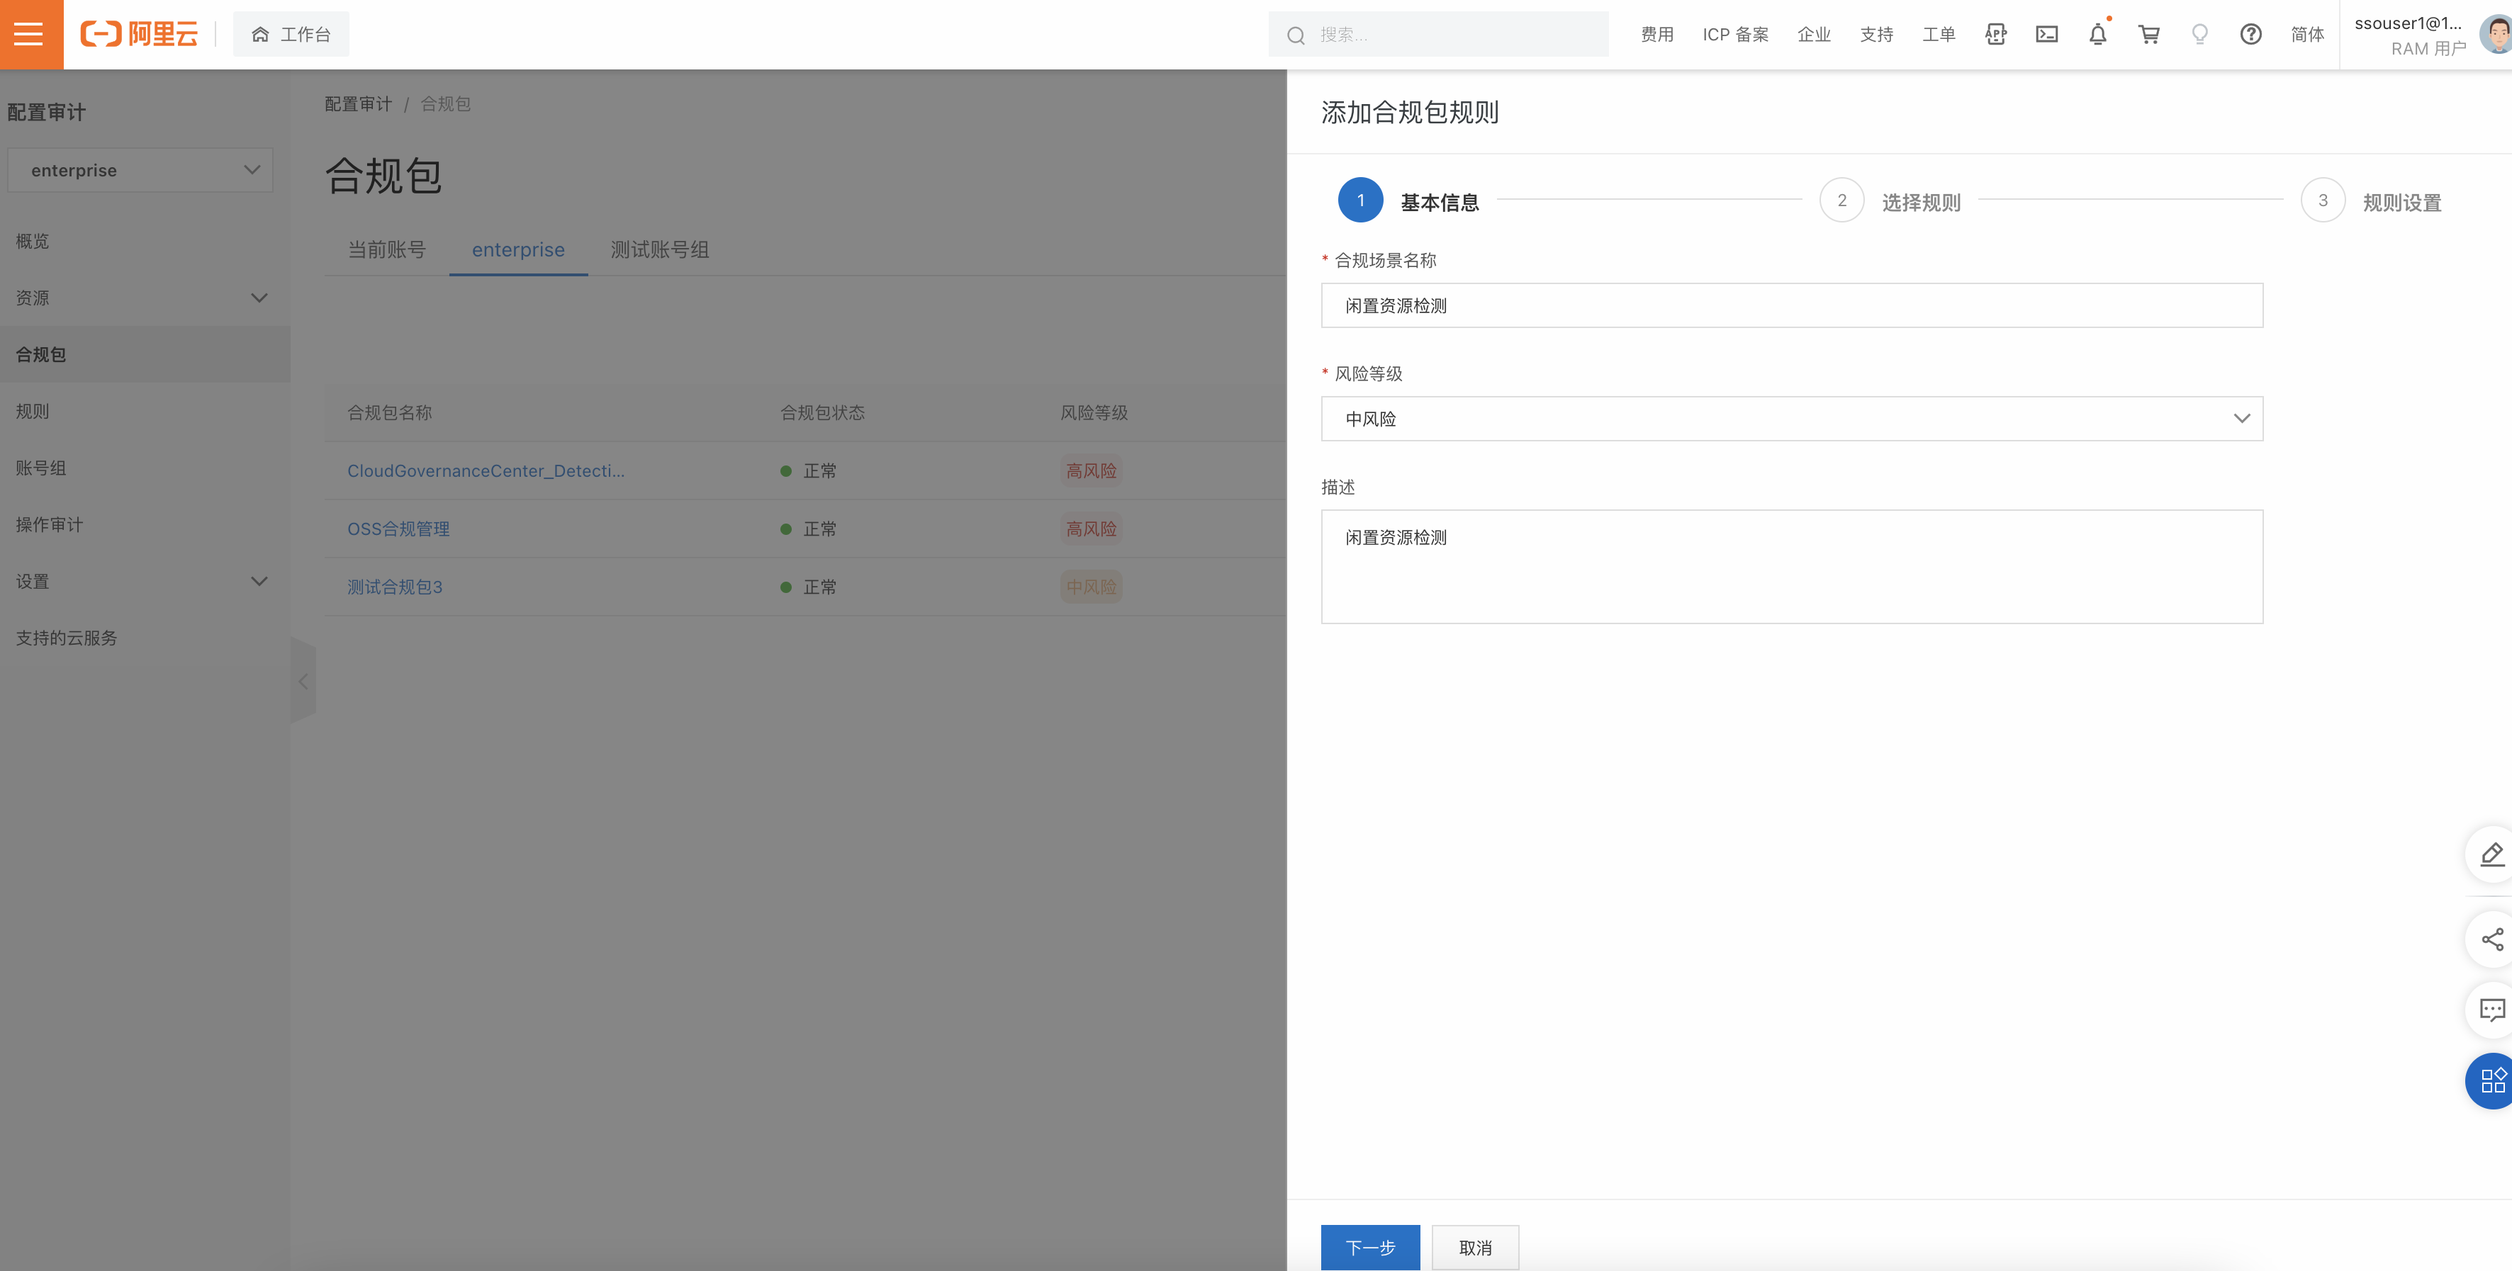
Task: Click the floating edit pencil icon
Action: point(2491,854)
